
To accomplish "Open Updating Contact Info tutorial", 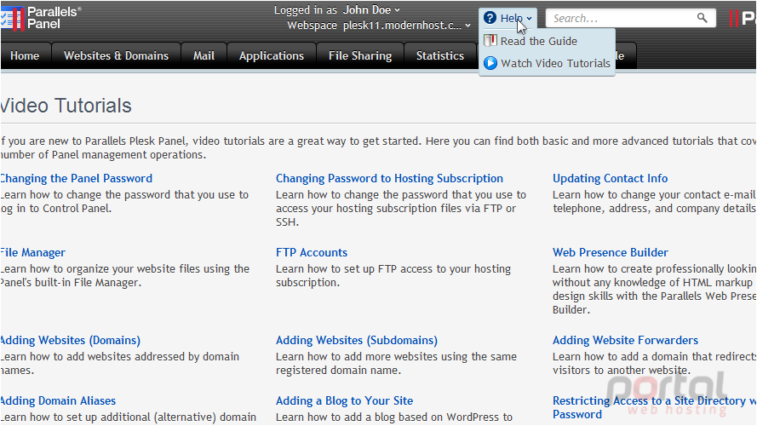I will (x=610, y=178).
